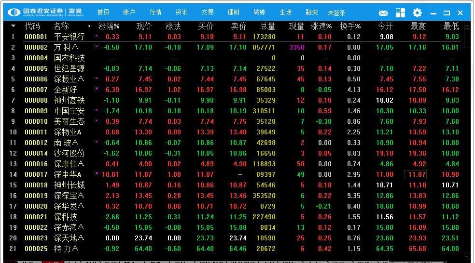Select the 深赤湾A stock name

69,227
